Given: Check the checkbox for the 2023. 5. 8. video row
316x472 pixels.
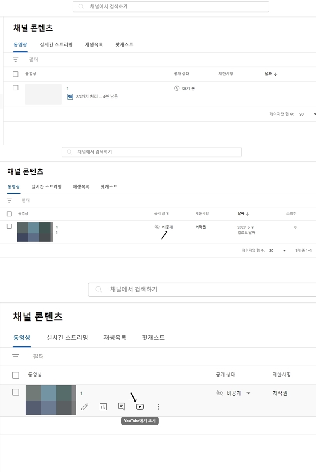Looking at the screenshot, I should pos(9,226).
